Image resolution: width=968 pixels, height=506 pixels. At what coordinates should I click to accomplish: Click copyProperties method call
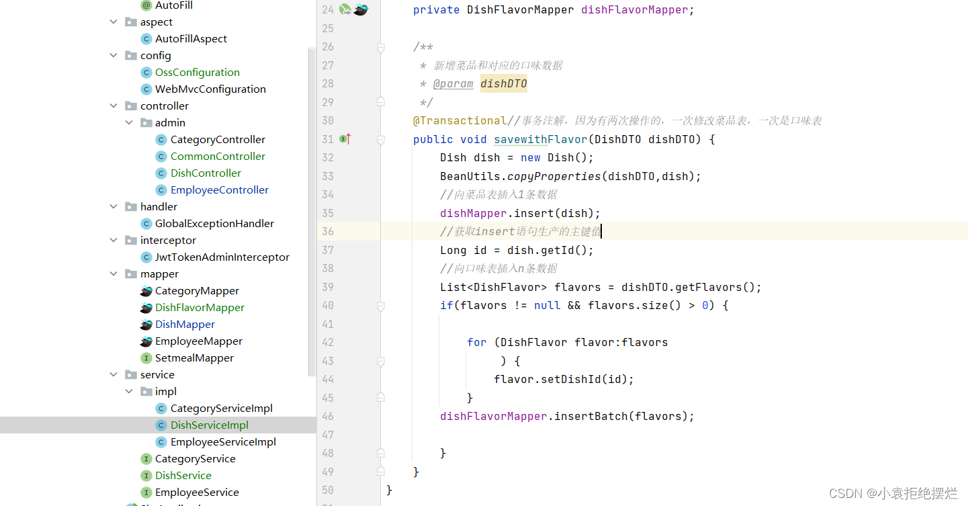click(554, 176)
